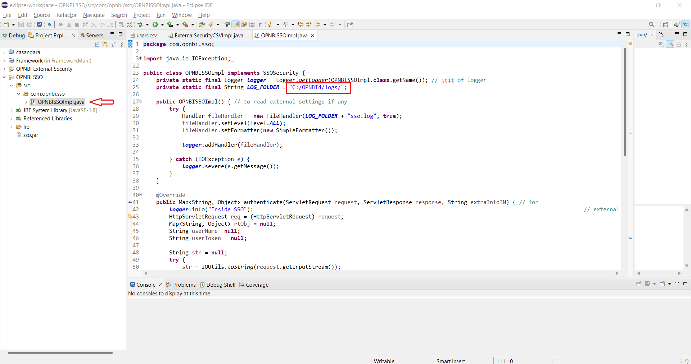Click the Next Annotation icon
The width and height of the screenshot is (691, 364).
point(271,24)
